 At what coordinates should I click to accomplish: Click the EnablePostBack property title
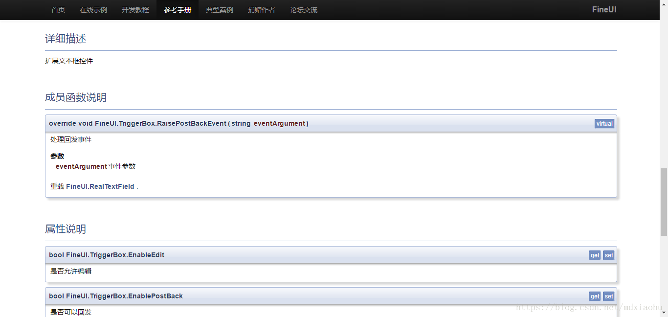(x=116, y=296)
